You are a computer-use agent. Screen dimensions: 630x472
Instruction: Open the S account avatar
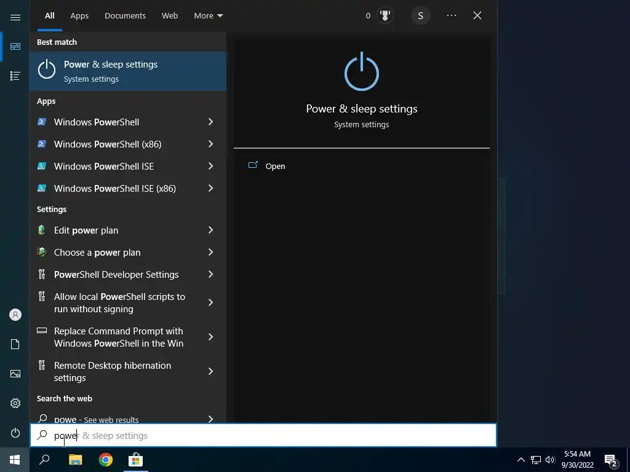421,15
